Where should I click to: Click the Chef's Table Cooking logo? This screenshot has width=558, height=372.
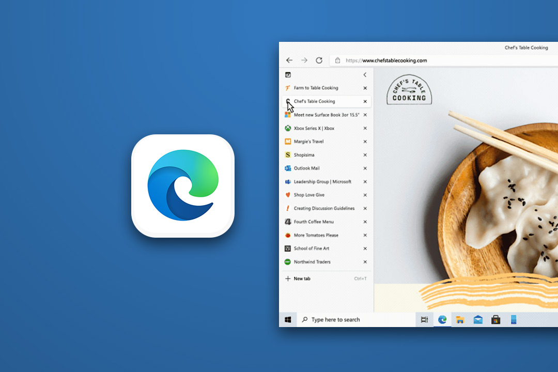(409, 90)
